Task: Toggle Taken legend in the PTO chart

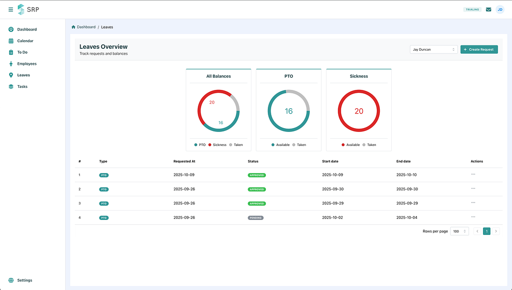Action: click(x=299, y=145)
